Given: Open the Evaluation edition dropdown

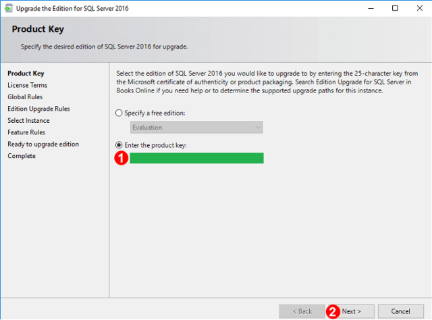Looking at the screenshot, I should (196, 128).
